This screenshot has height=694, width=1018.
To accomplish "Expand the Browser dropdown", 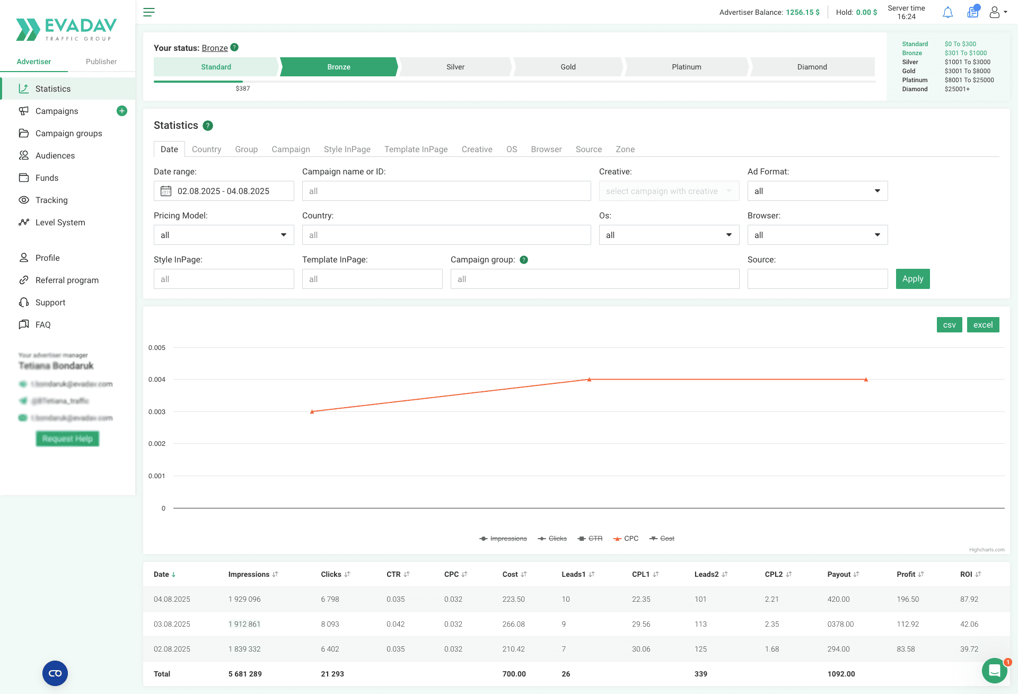I will point(818,235).
